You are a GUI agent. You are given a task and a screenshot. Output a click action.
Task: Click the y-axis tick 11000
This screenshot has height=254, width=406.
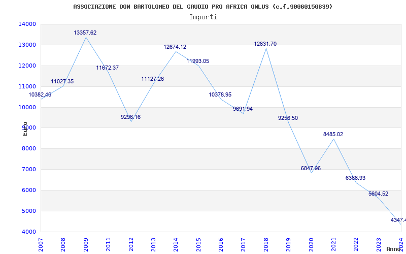tap(27, 86)
